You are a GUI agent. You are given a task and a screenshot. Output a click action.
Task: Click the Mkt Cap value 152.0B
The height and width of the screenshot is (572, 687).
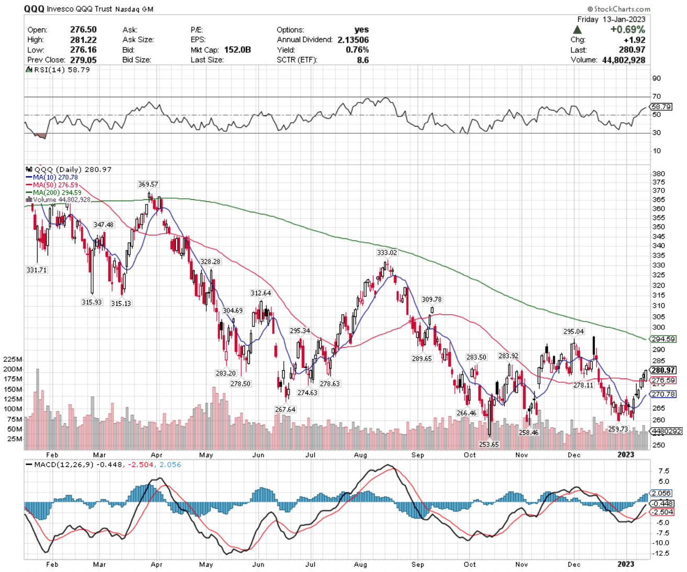pos(237,50)
